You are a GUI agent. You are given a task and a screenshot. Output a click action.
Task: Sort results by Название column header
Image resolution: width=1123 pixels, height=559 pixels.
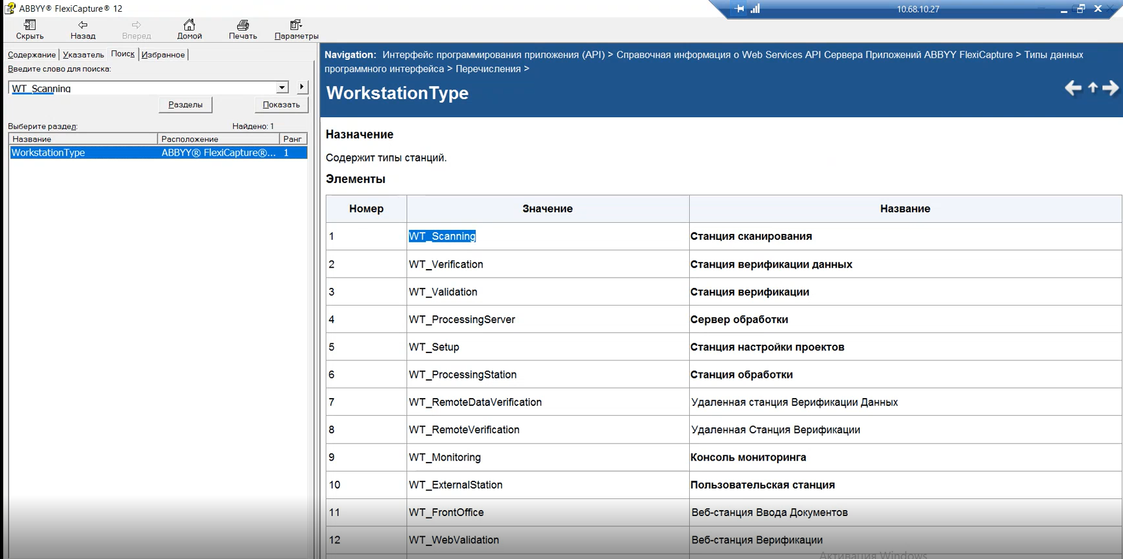83,139
